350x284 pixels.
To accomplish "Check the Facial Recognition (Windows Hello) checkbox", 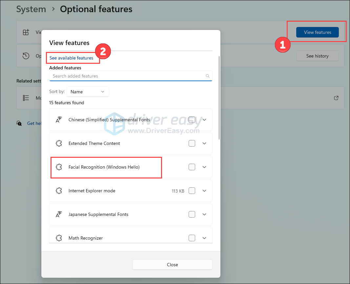I will 192,167.
